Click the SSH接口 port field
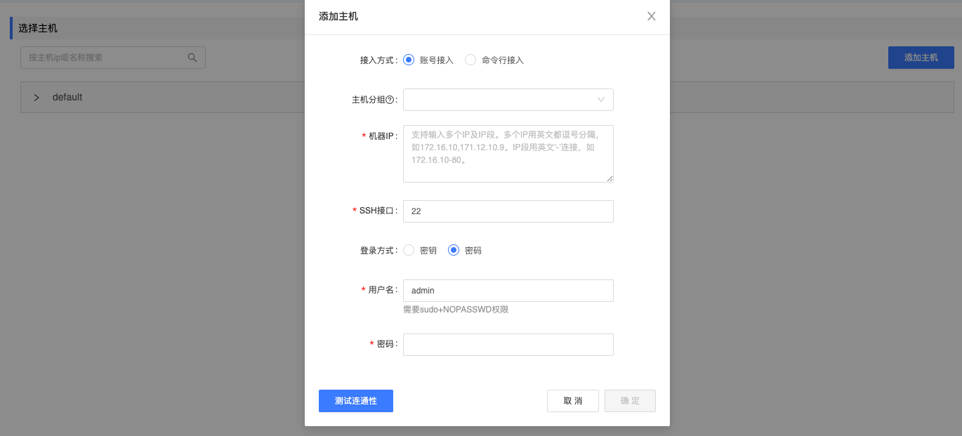 click(508, 211)
